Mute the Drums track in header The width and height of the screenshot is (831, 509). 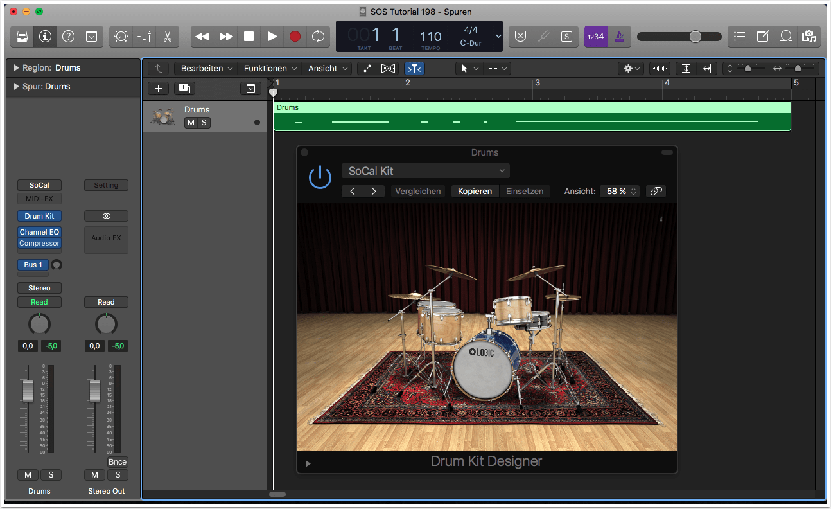[x=191, y=123]
